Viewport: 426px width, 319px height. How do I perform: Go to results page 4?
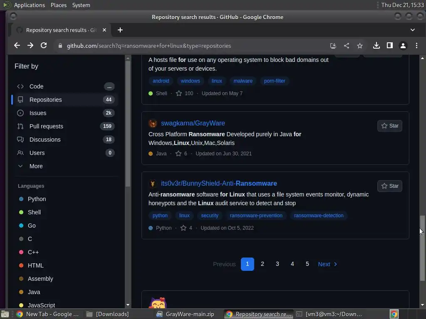coord(292,264)
